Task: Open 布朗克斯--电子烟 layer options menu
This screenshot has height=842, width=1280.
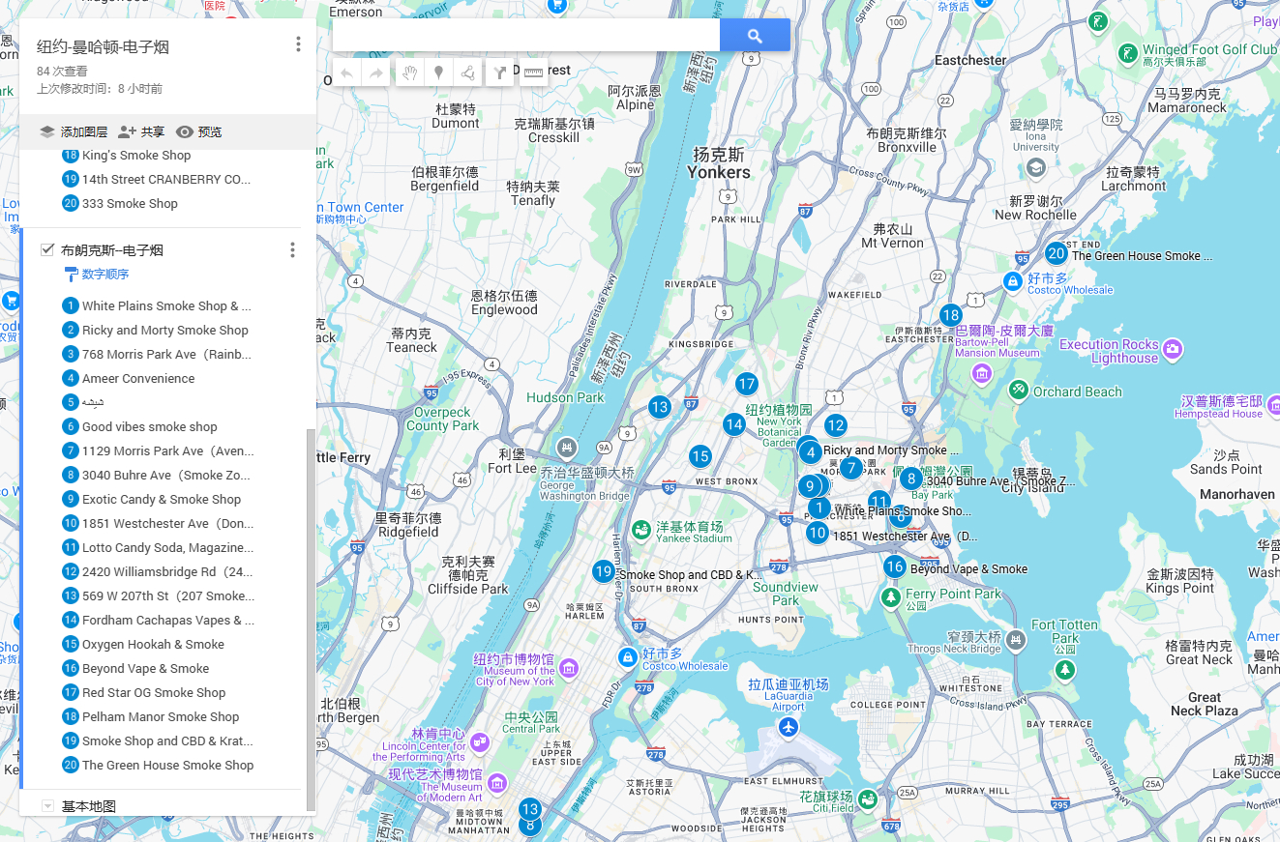Action: point(292,250)
